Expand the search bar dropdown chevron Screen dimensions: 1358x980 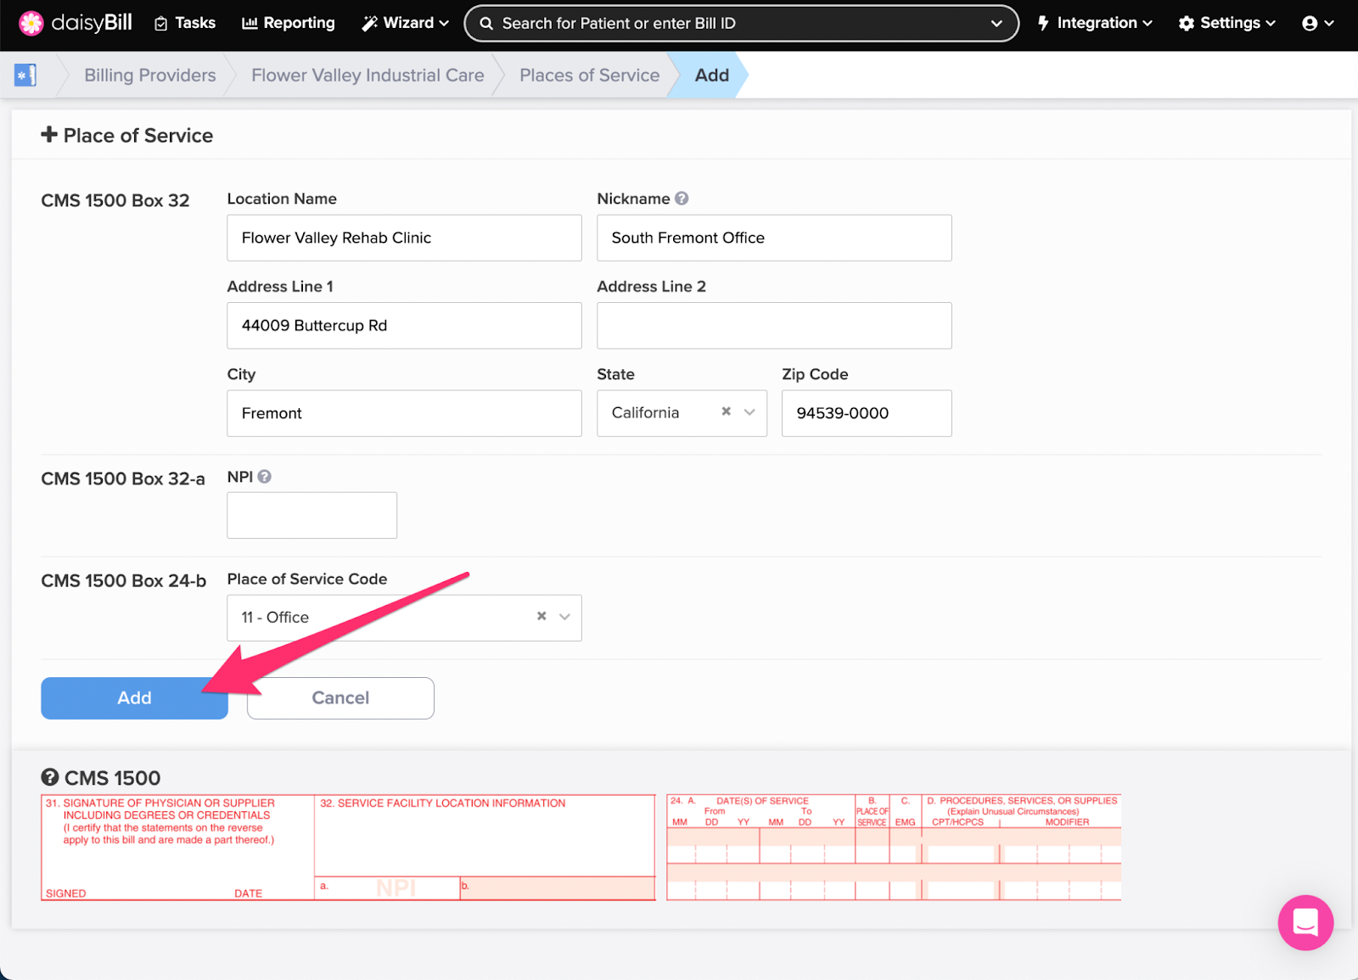point(996,24)
